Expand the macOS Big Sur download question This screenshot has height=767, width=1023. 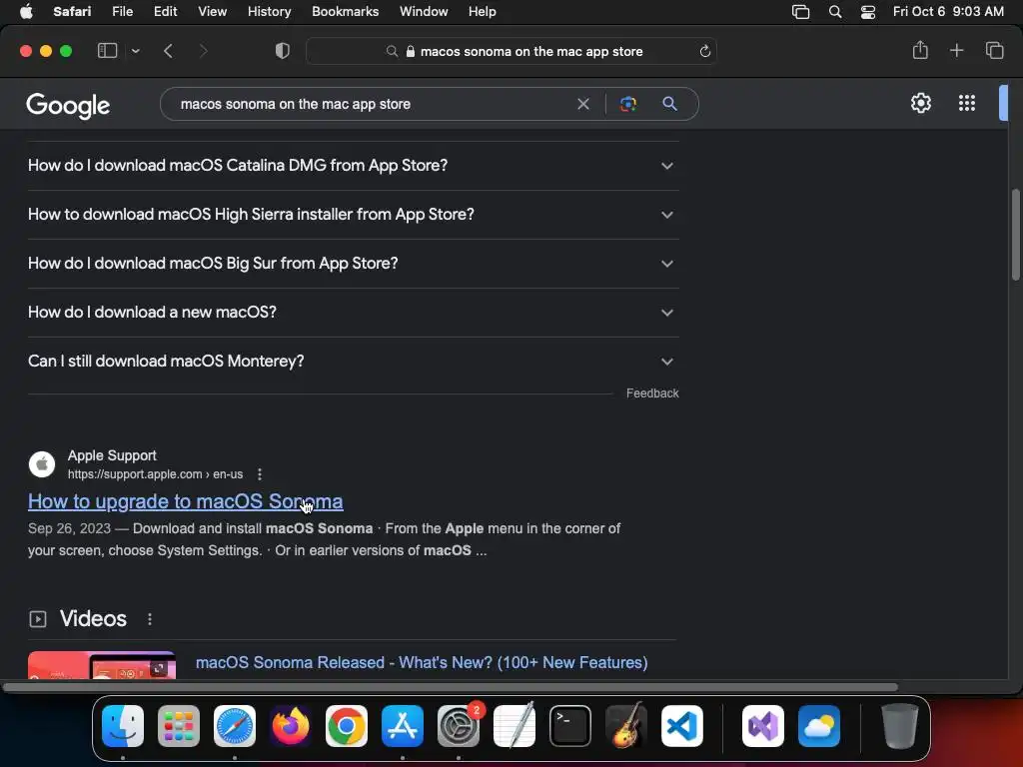point(353,264)
